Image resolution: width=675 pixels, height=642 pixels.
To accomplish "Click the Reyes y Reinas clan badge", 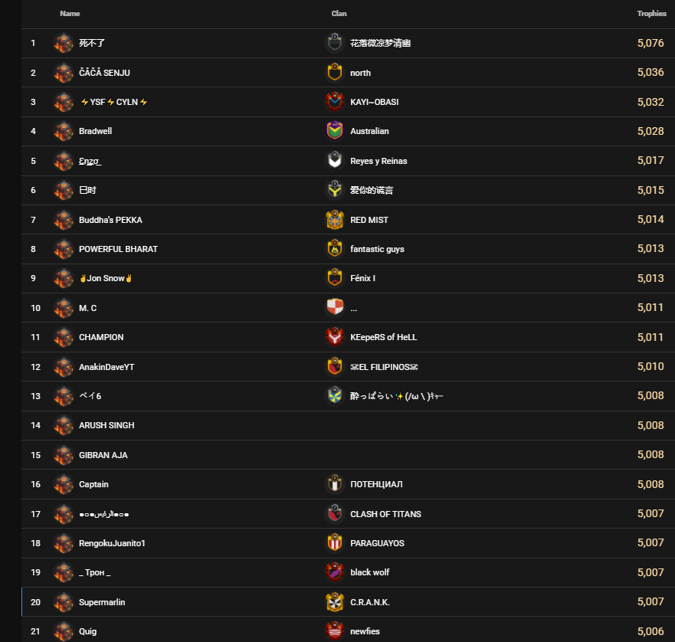I will (x=335, y=161).
